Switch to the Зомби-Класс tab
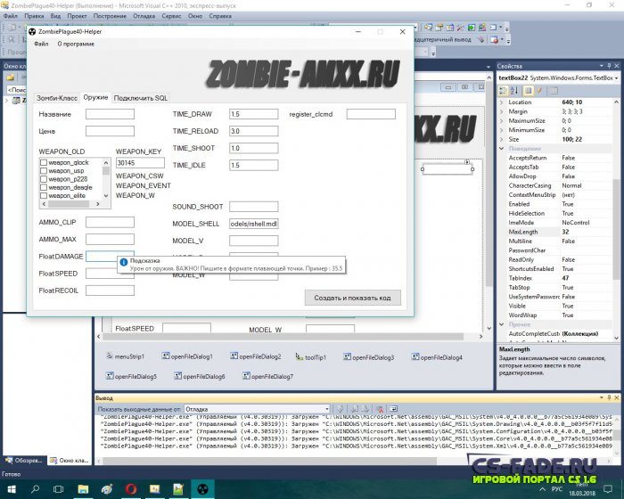Screen dimensions: 624x499 point(57,98)
